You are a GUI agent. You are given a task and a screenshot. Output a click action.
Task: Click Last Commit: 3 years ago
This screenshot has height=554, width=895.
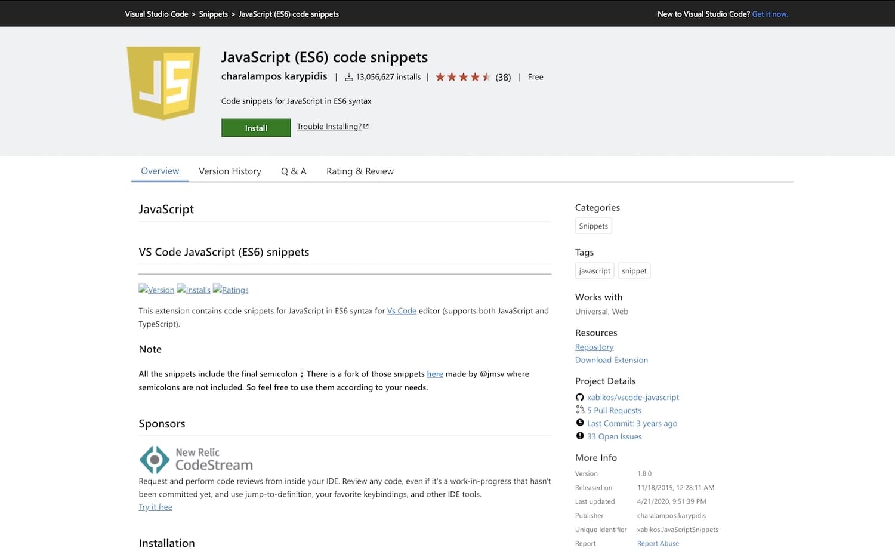point(632,423)
